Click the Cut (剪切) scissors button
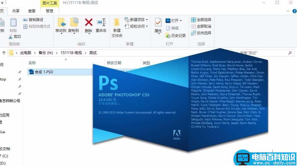Screen dimensions: 297x166 pos(15,37)
